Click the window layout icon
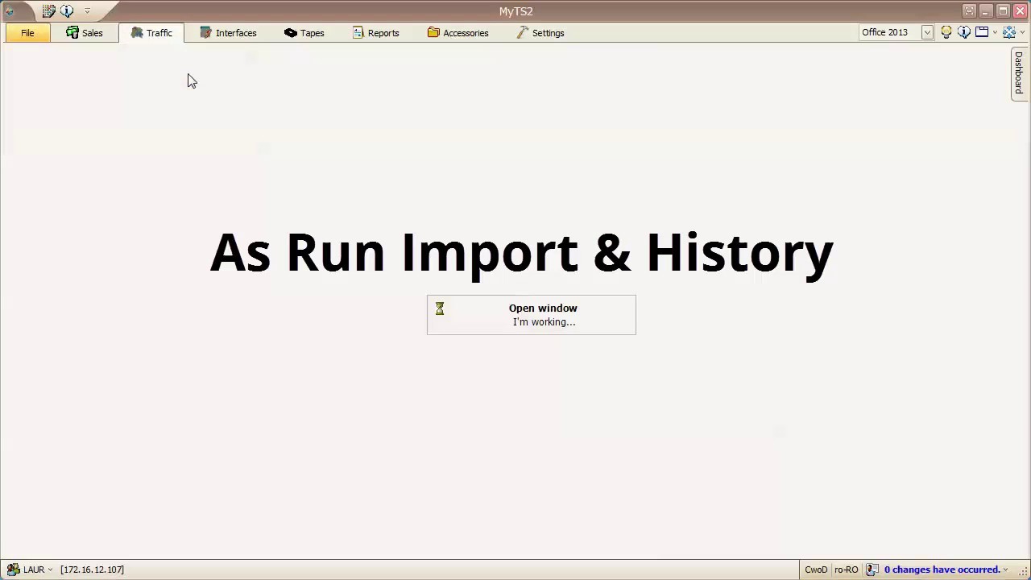 pos(982,33)
